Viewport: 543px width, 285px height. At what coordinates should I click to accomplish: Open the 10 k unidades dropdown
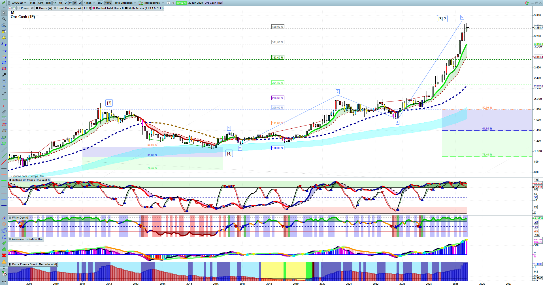pyautogui.click(x=125, y=3)
